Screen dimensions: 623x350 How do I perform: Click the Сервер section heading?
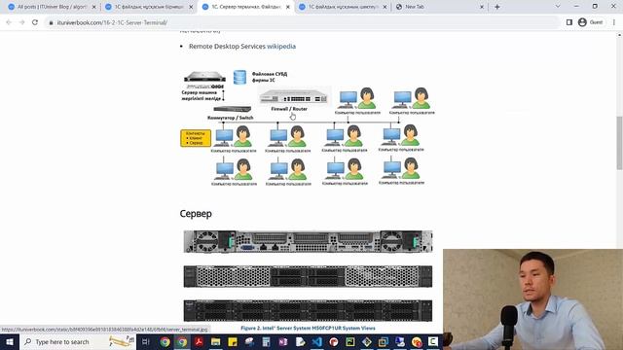coord(196,214)
